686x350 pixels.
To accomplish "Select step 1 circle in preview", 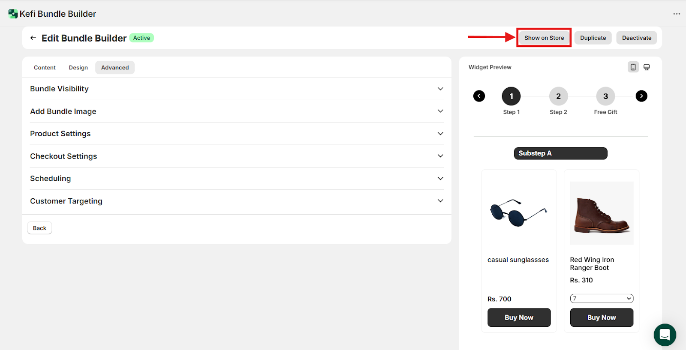I will pos(511,96).
